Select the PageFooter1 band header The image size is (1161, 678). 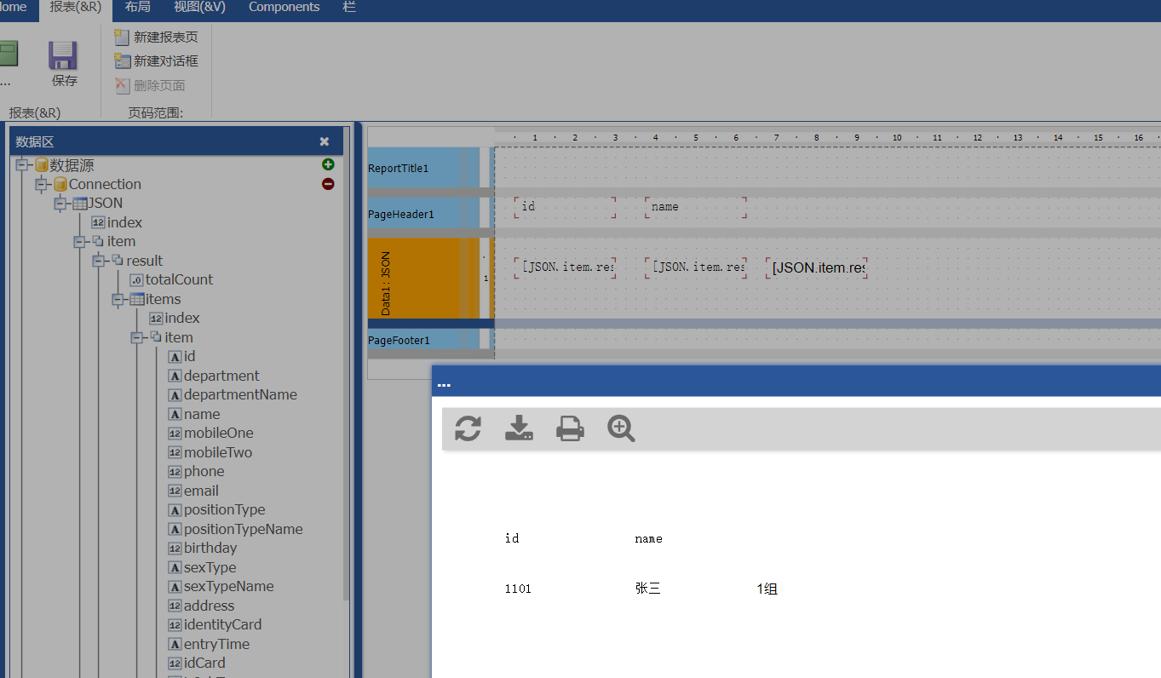pos(423,340)
